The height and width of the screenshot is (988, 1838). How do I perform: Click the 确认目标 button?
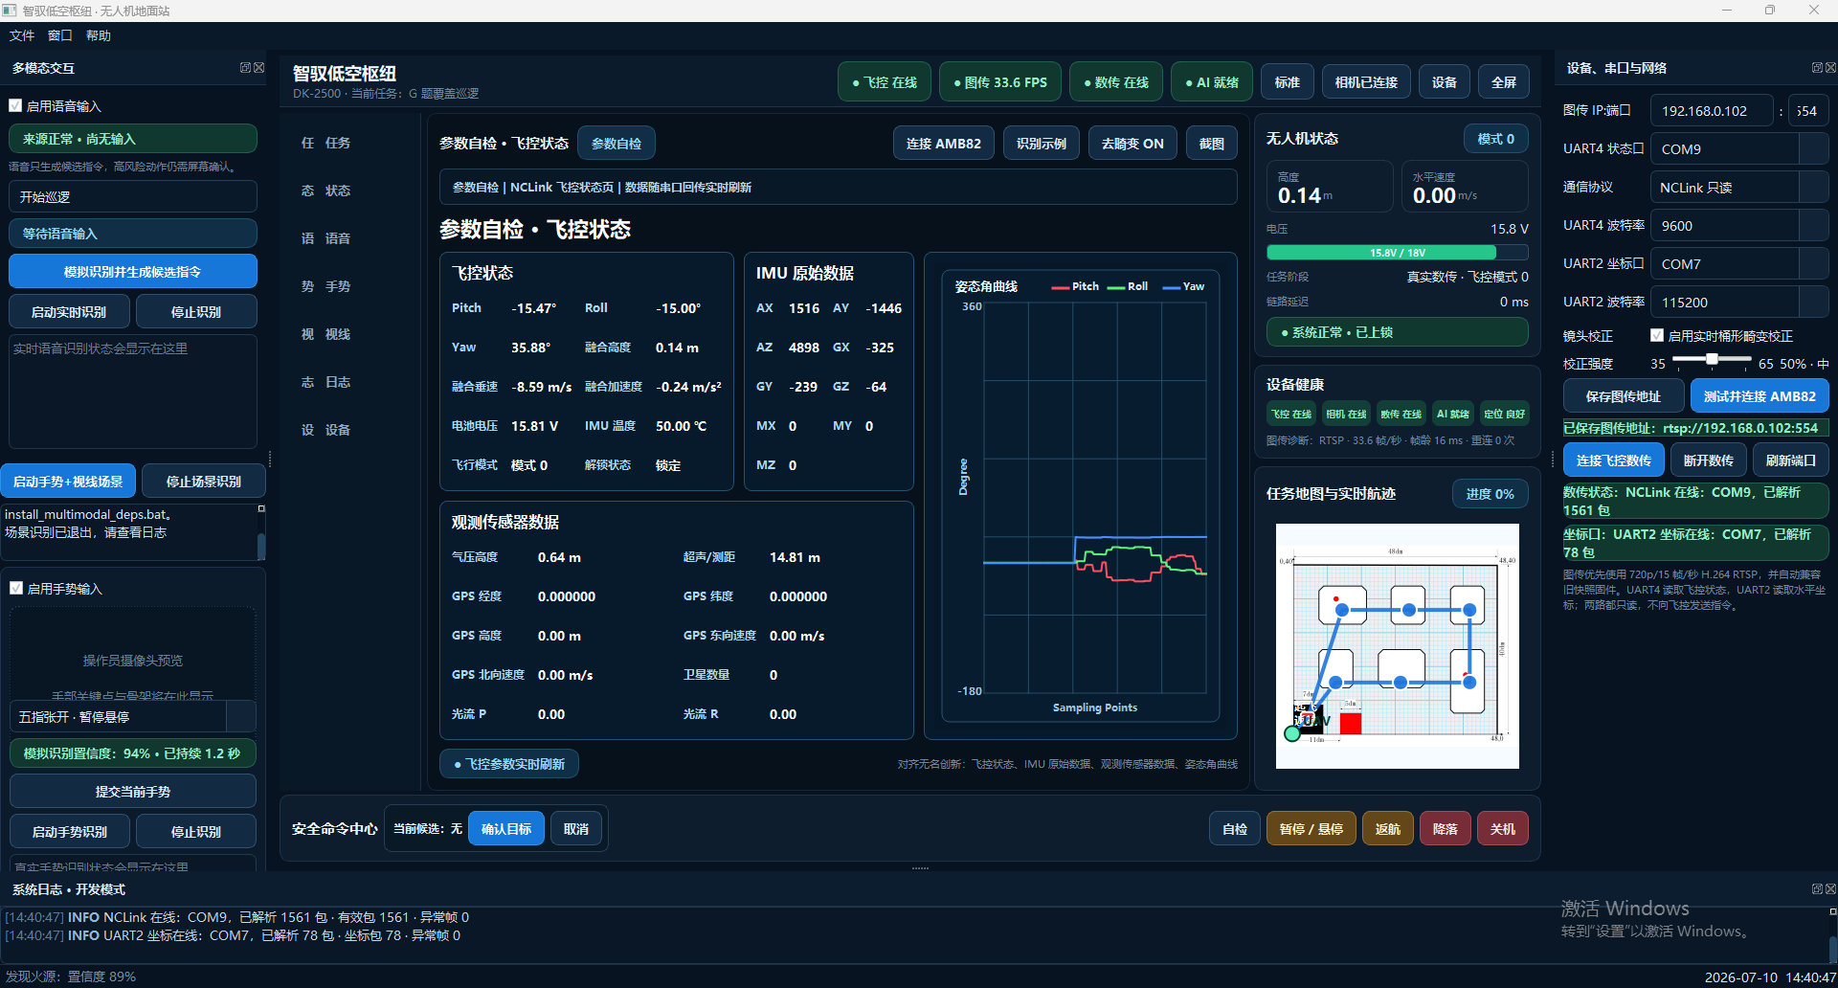(x=506, y=829)
